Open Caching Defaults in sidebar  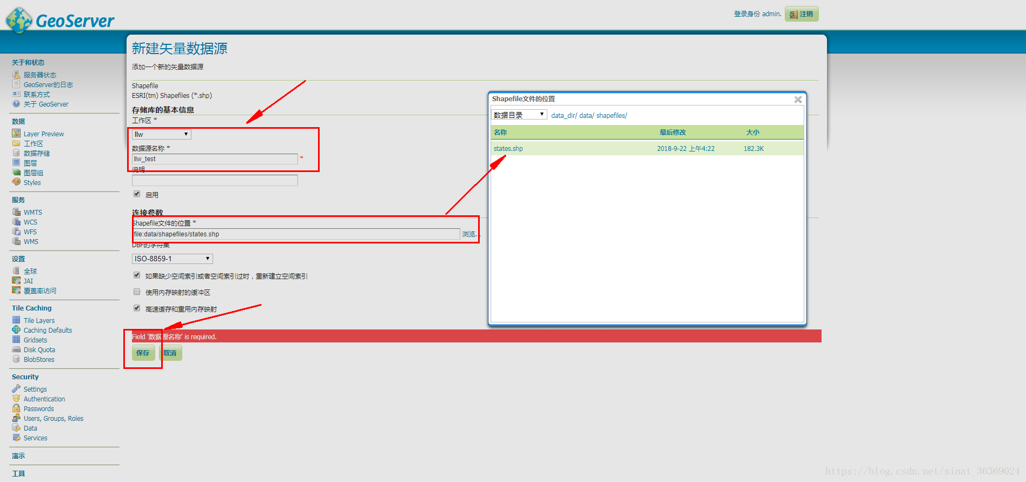coord(48,331)
